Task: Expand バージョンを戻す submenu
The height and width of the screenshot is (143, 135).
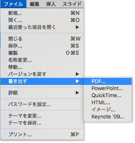Action: point(42,74)
